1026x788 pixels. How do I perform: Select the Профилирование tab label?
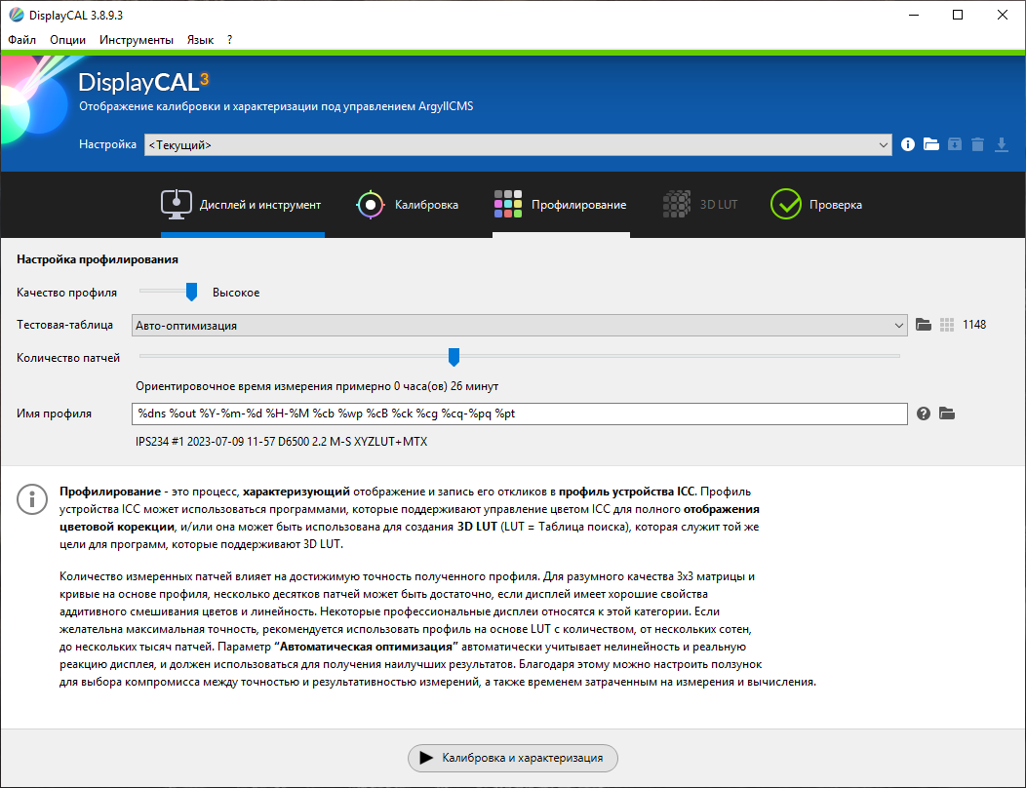(578, 205)
